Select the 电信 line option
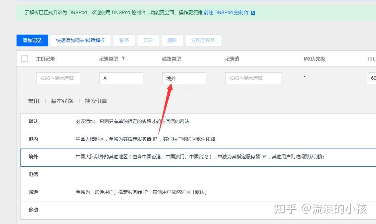The image size is (376, 224). 198,175
